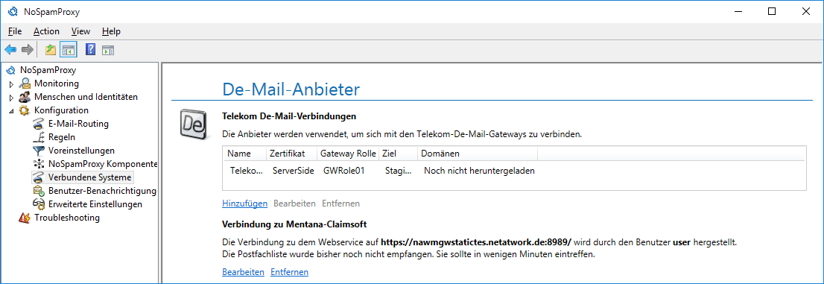The width and height of the screenshot is (824, 284).
Task: Click 'Verbindung zu Mentana-Claimsoft' section title
Action: click(294, 224)
